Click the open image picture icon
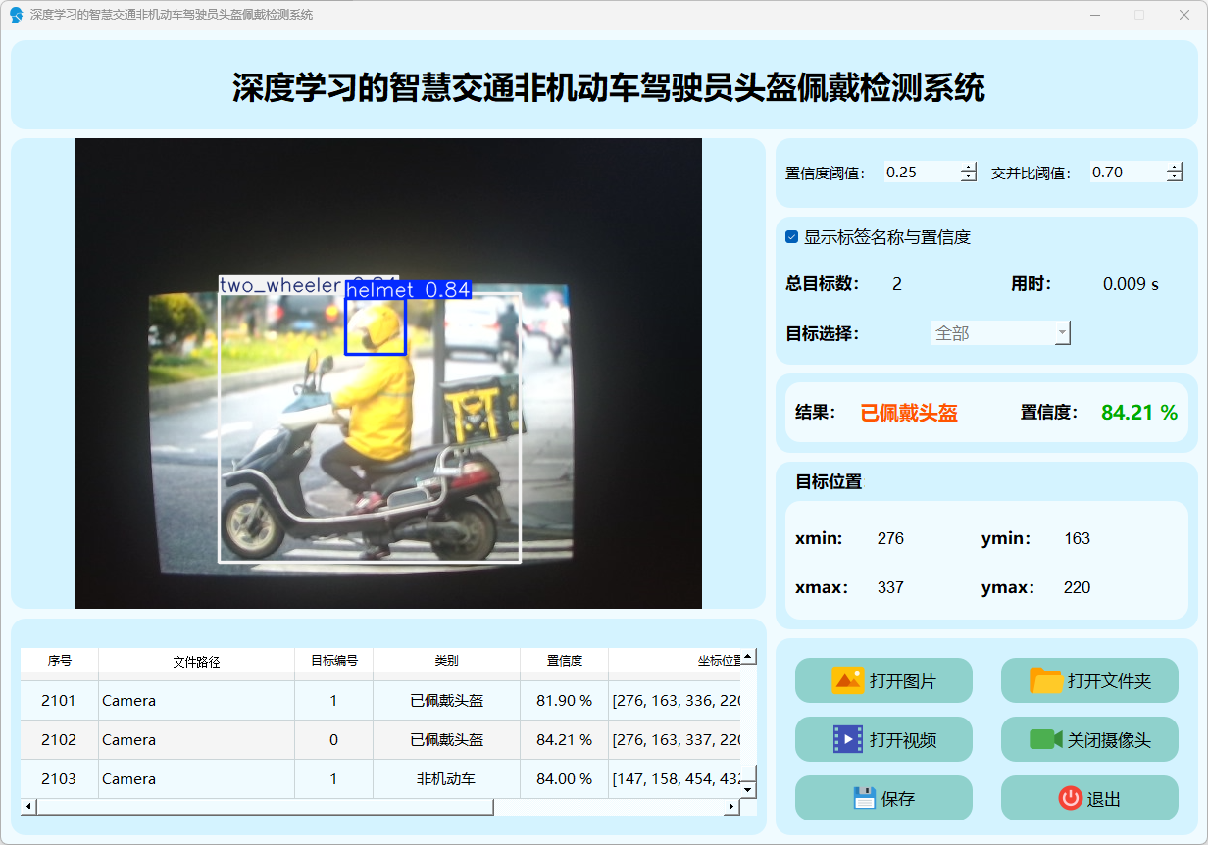Image resolution: width=1208 pixels, height=845 pixels. point(847,680)
